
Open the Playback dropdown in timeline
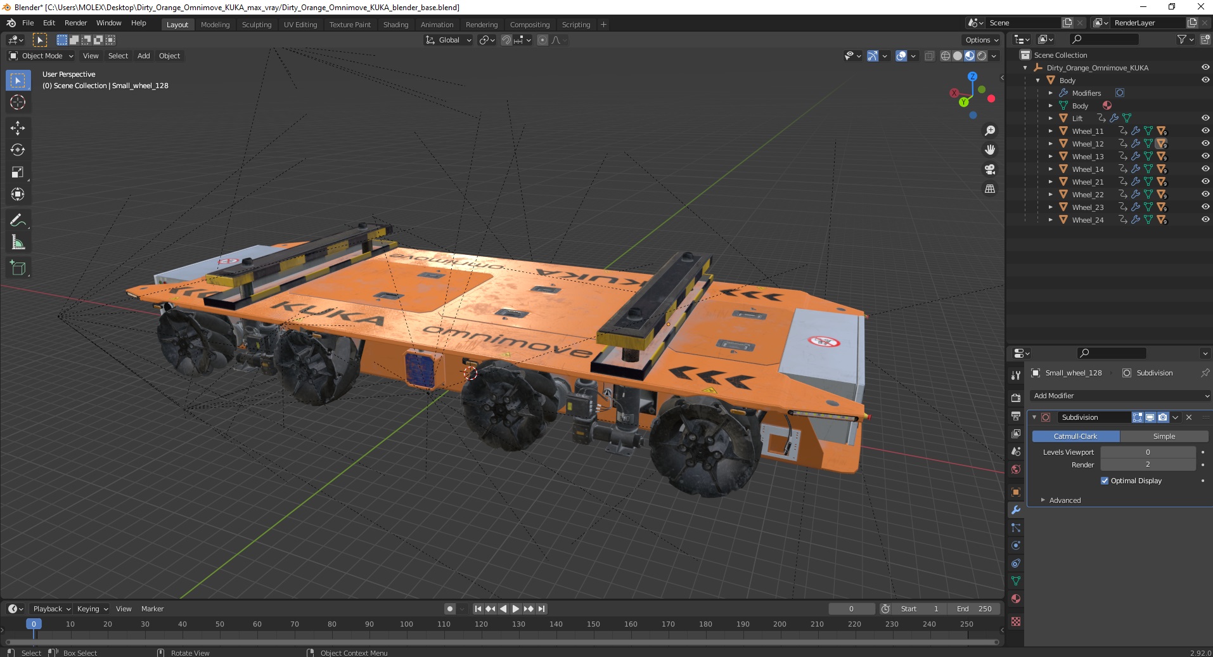point(51,609)
